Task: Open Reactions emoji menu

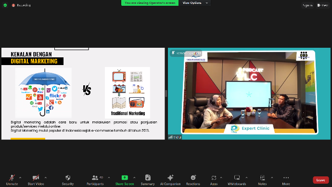Action: point(193,180)
